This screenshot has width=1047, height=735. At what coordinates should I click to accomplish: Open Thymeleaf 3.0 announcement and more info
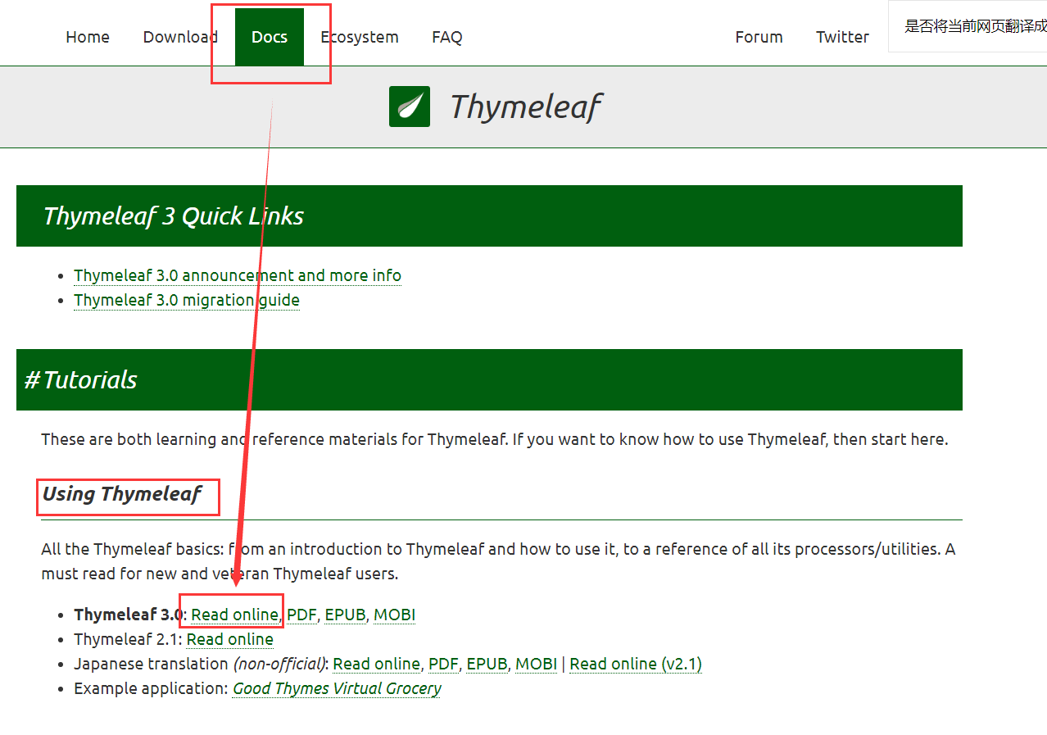click(238, 275)
